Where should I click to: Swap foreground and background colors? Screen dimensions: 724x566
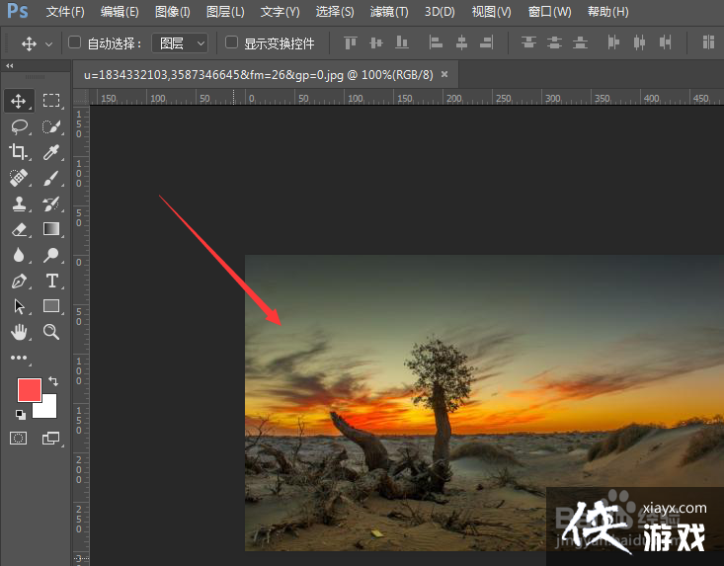click(x=53, y=380)
